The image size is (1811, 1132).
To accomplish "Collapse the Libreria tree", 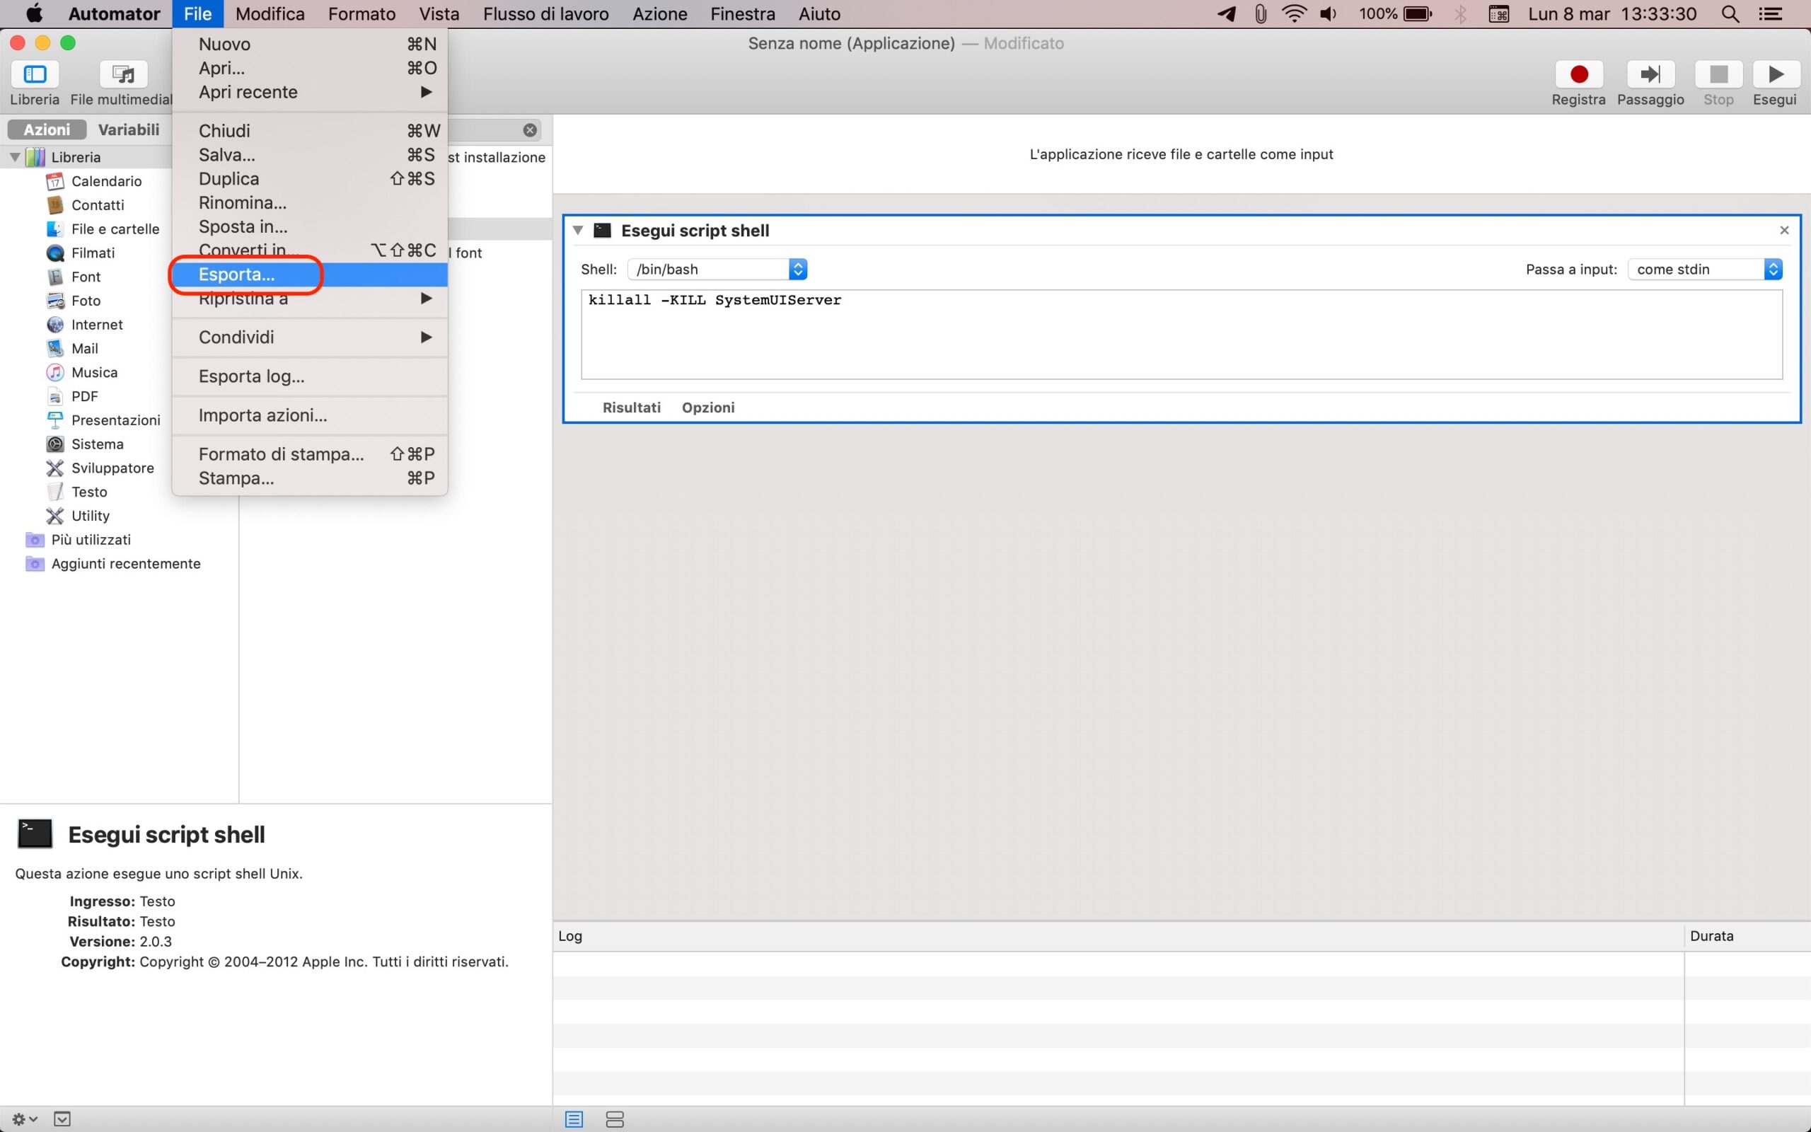I will click(x=14, y=157).
